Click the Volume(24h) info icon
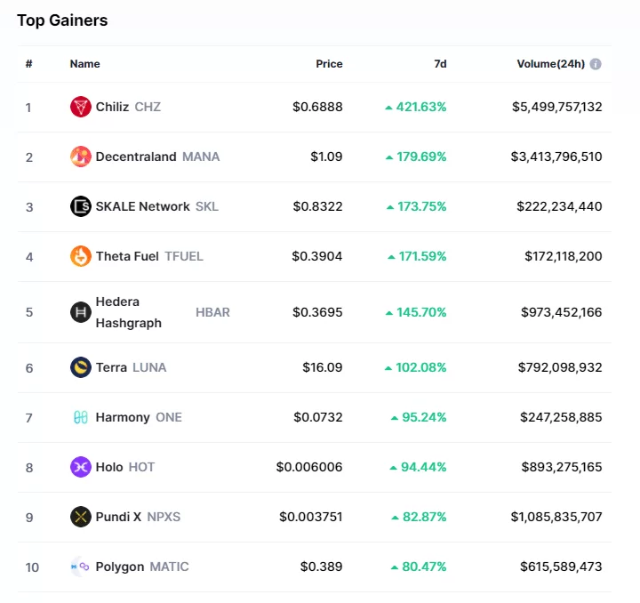 coord(596,64)
